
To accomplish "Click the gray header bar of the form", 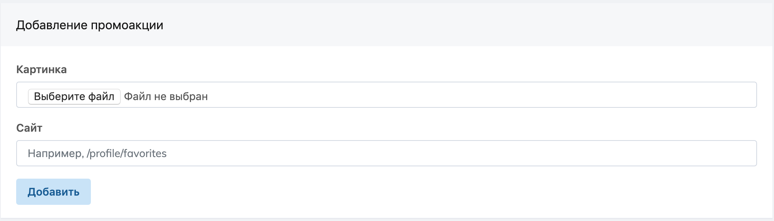I will 462,25.
